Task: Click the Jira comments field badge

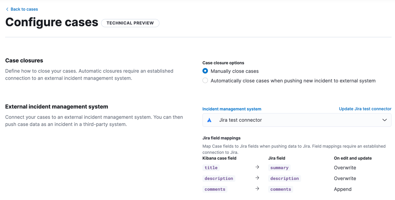Action: (281, 189)
